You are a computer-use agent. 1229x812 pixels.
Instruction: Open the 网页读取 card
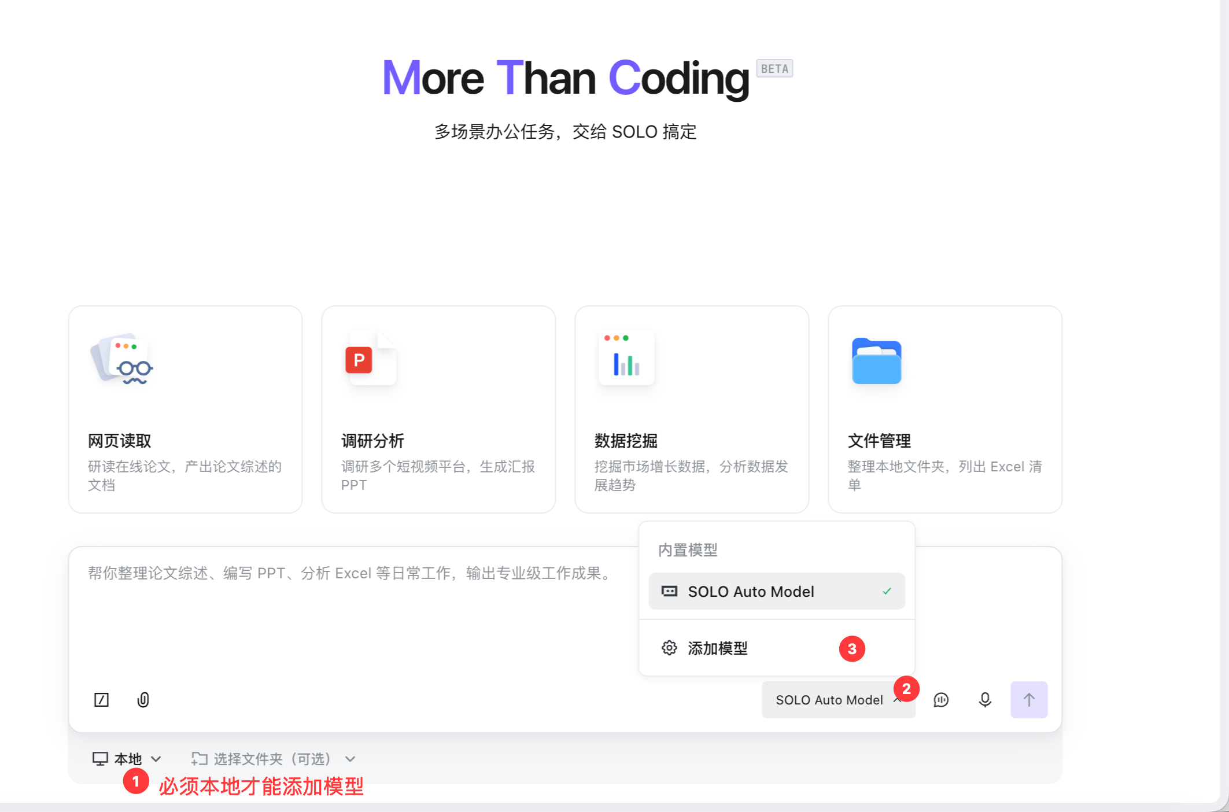[x=185, y=409]
